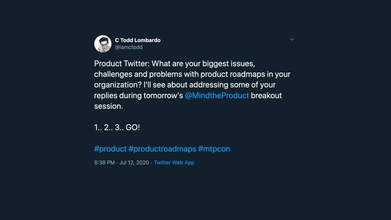Click the "Product Twitter:" opening words
The image size is (391, 220).
[122, 63]
